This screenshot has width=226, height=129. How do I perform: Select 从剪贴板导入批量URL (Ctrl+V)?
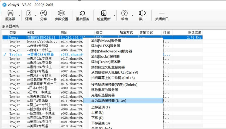pos(123,73)
